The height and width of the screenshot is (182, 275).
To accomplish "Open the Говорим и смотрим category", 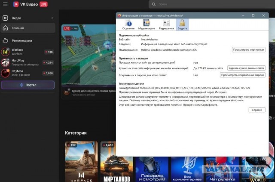I will click(152, 170).
